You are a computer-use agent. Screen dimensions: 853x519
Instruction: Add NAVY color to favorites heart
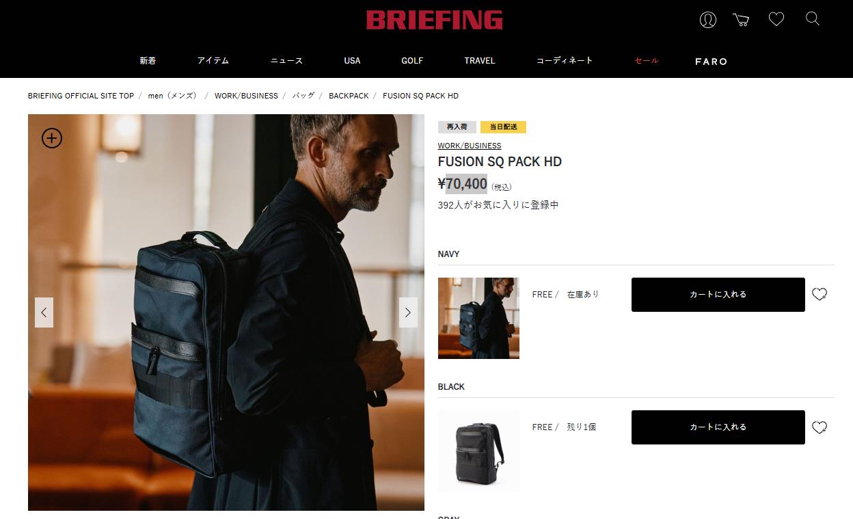click(x=820, y=295)
